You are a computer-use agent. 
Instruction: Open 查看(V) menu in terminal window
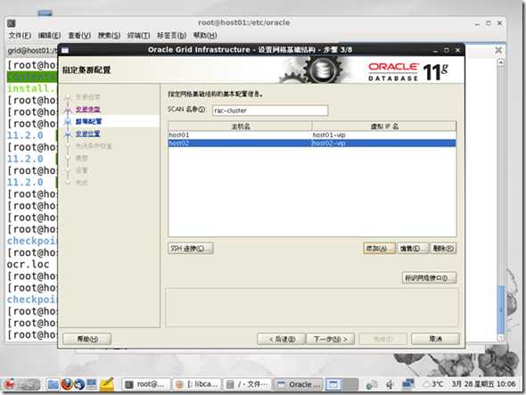tap(79, 36)
